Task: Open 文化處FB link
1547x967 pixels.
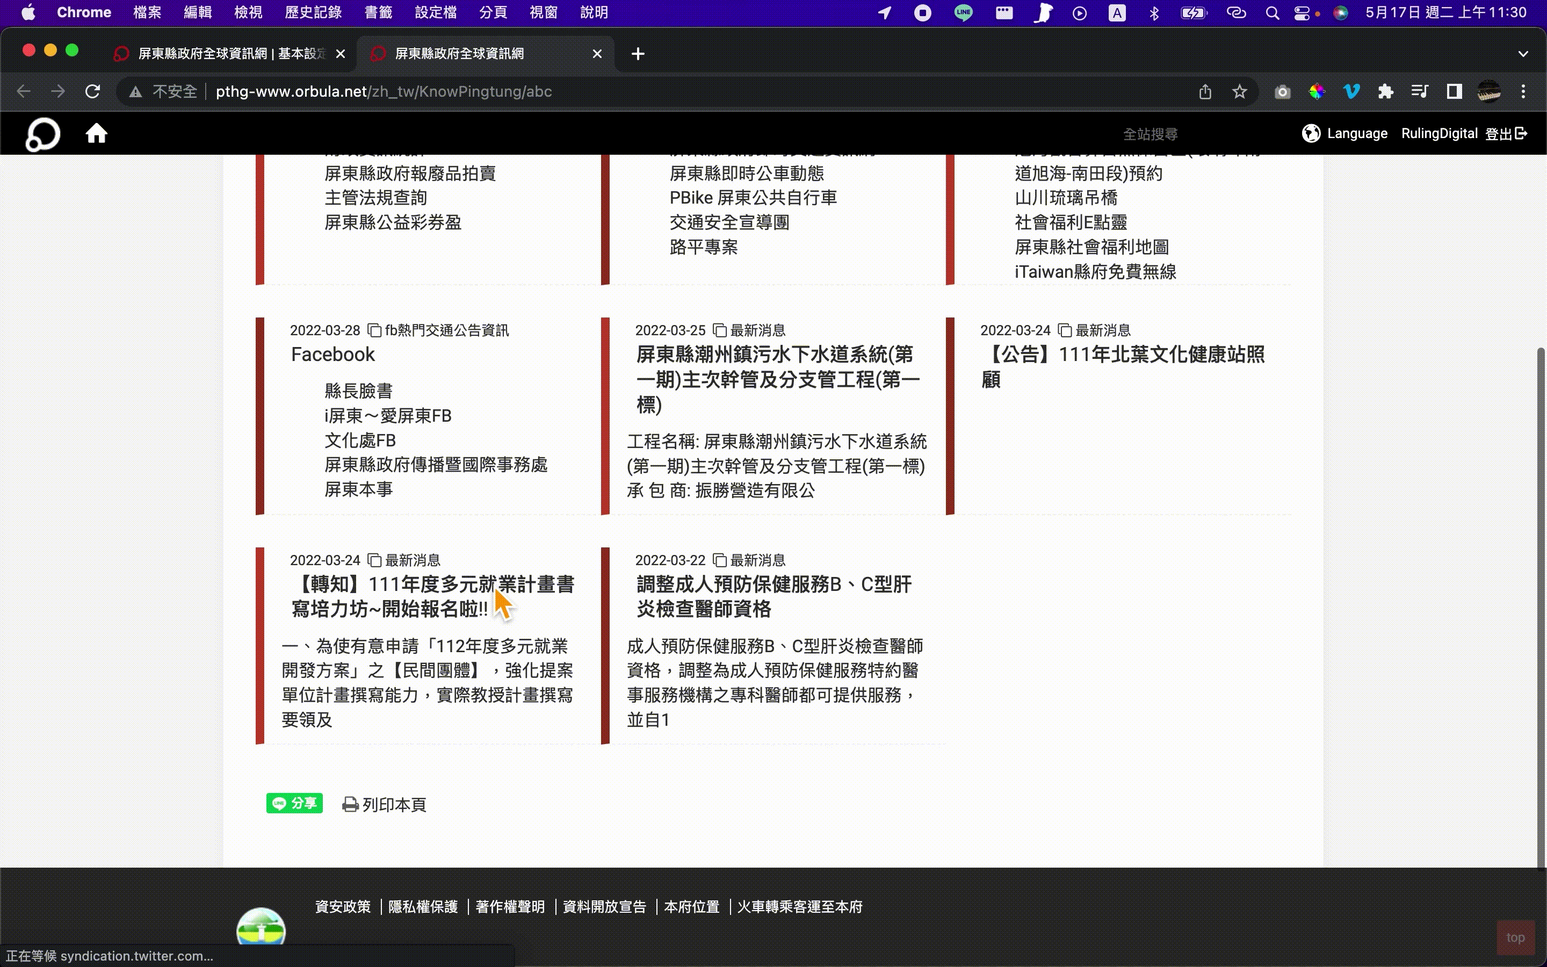Action: (360, 440)
